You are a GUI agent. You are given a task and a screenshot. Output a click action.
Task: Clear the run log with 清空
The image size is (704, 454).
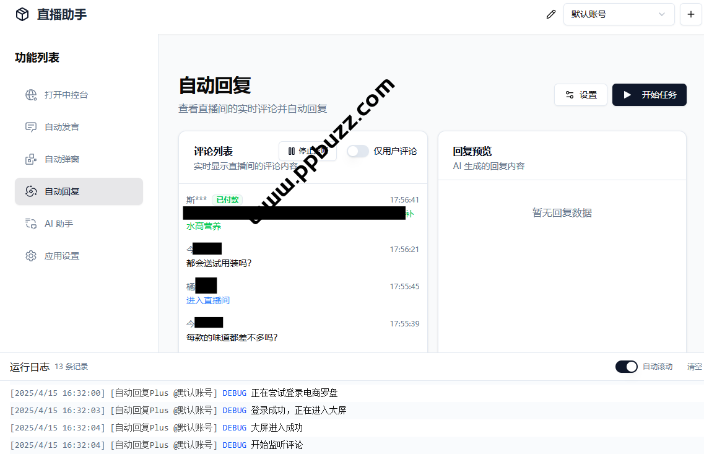coord(695,367)
